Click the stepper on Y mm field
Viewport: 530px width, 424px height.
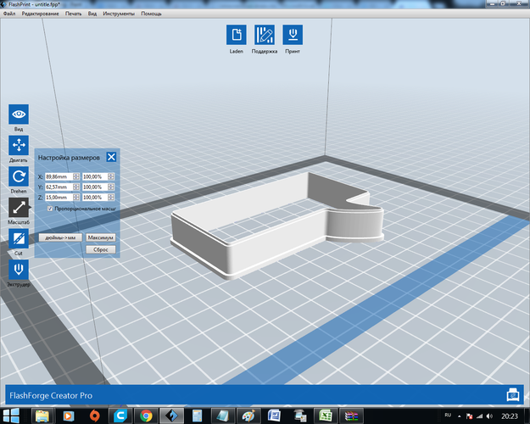[x=76, y=187]
